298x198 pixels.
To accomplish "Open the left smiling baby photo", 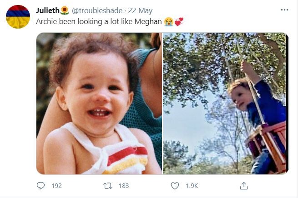I will pyautogui.click(x=99, y=104).
